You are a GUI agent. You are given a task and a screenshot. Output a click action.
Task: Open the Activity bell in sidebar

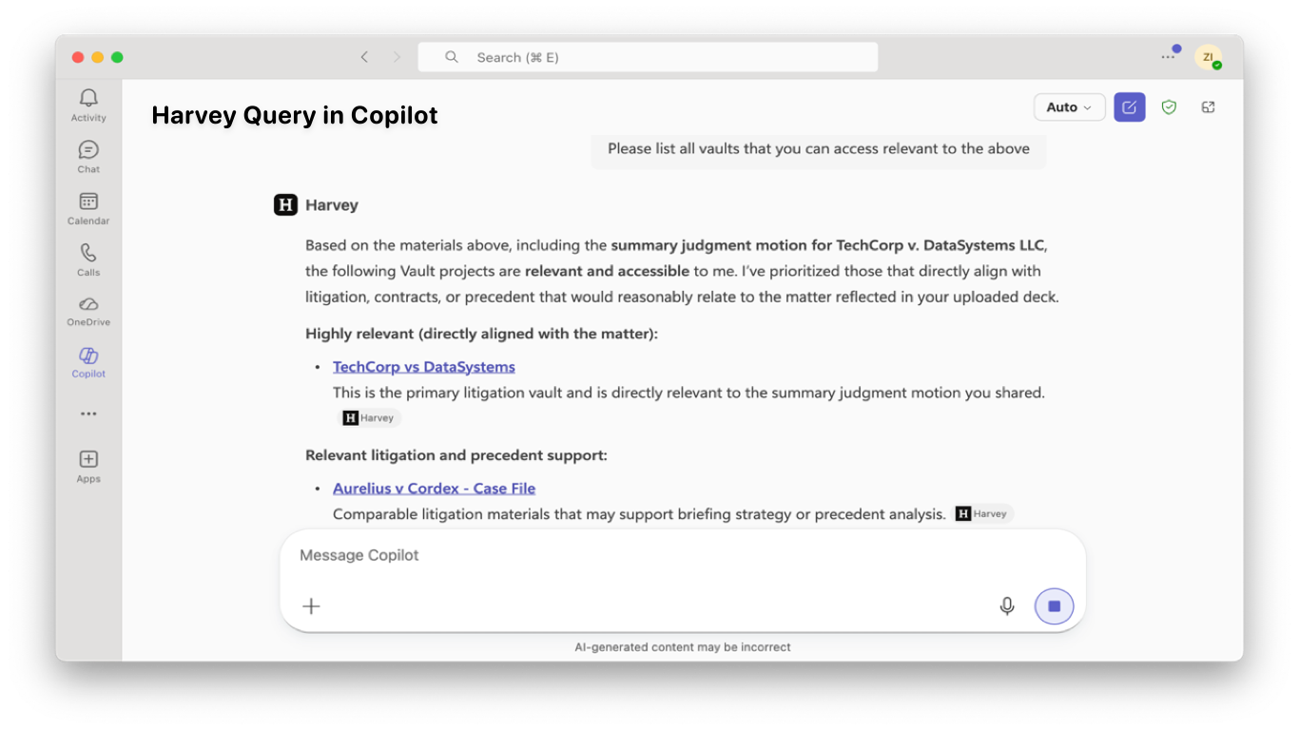click(88, 105)
